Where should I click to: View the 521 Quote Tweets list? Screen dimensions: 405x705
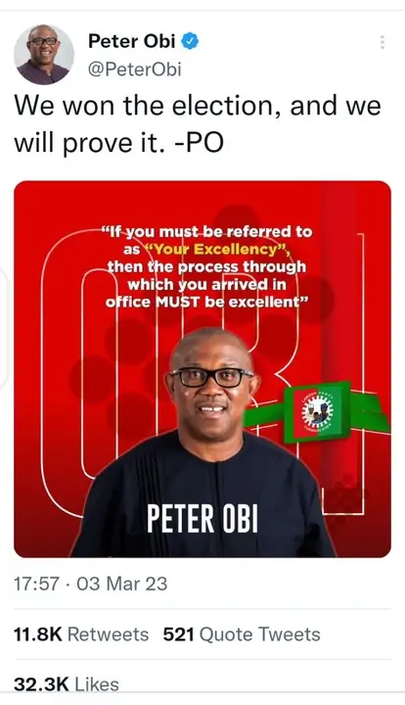tap(242, 634)
